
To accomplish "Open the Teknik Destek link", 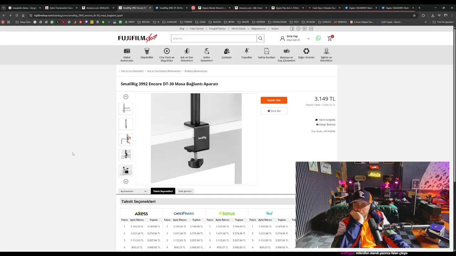I will [x=238, y=28].
